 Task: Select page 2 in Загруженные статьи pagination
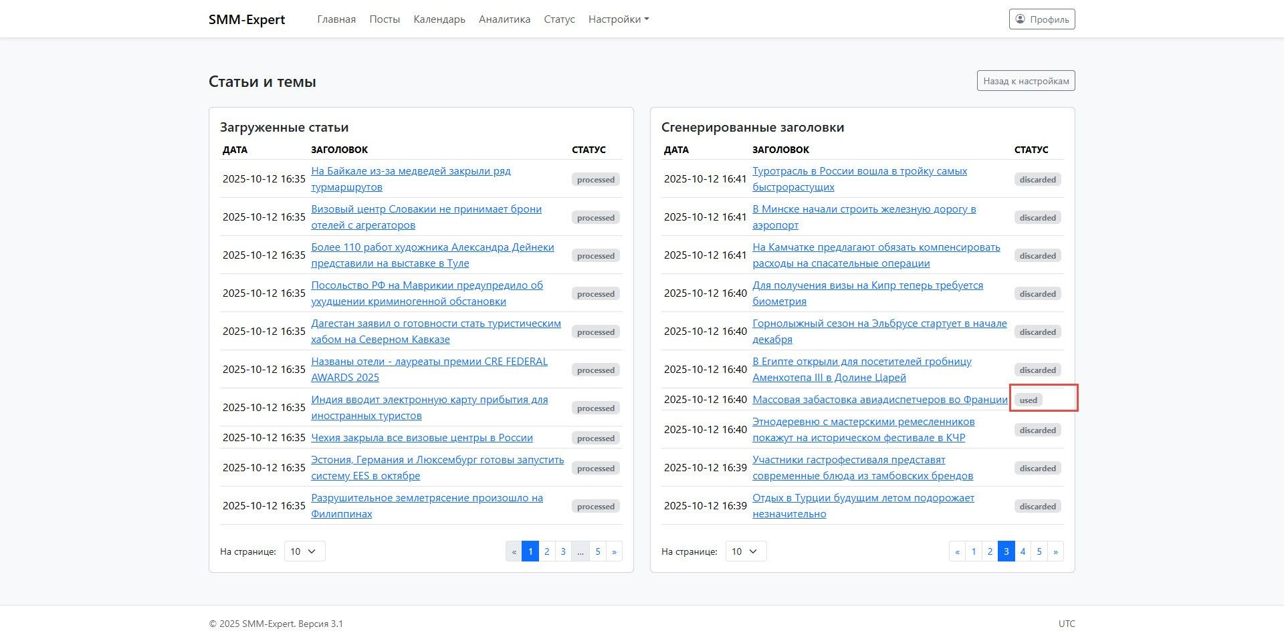[547, 551]
